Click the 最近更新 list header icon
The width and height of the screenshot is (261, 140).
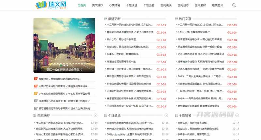pos(105,19)
